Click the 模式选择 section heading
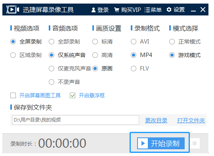Image resolution: width=214 pixels, height=156 pixels. click(185, 29)
